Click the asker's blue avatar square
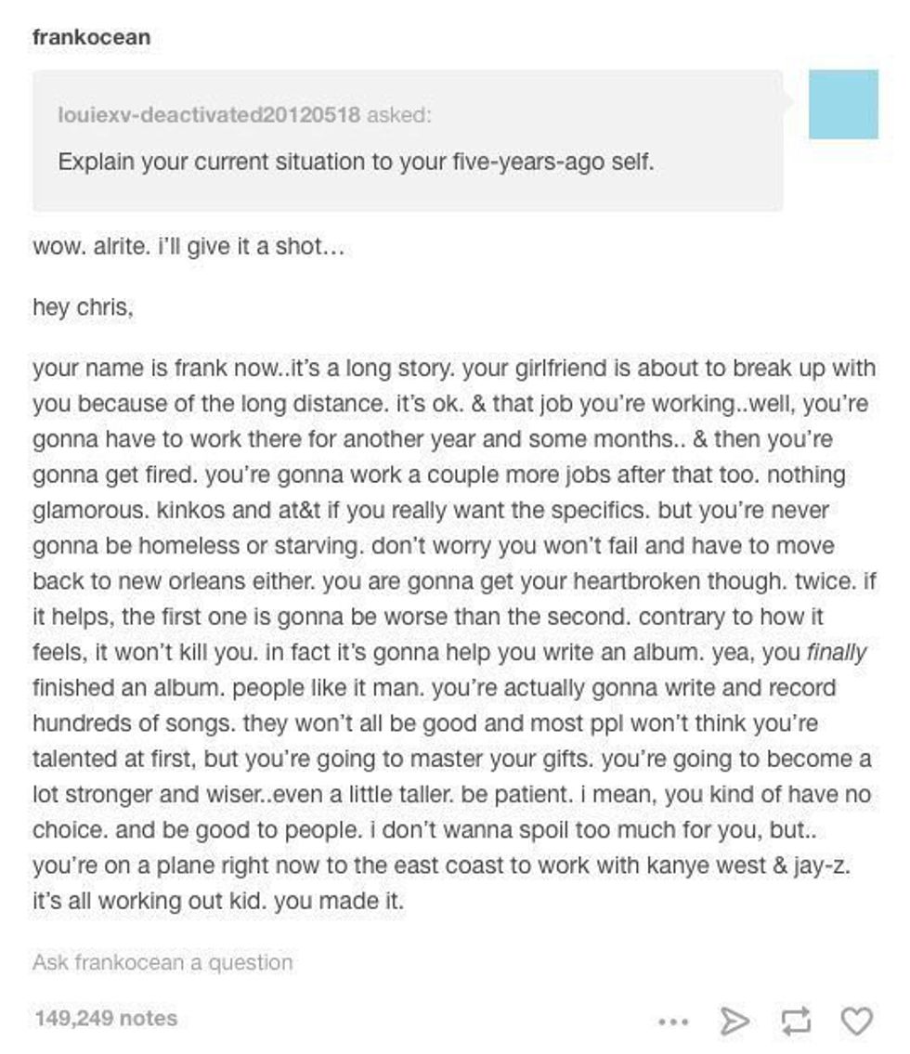Image resolution: width=910 pixels, height=1054 pixels. 843,104
